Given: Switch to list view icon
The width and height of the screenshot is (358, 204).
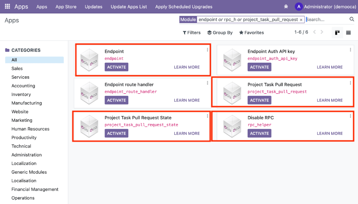Looking at the screenshot, I should click(x=348, y=32).
